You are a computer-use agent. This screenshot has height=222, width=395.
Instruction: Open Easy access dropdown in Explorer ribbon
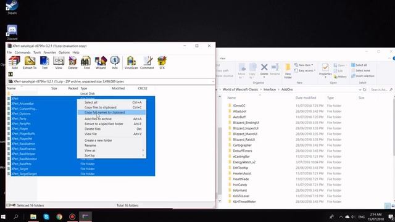305,70
